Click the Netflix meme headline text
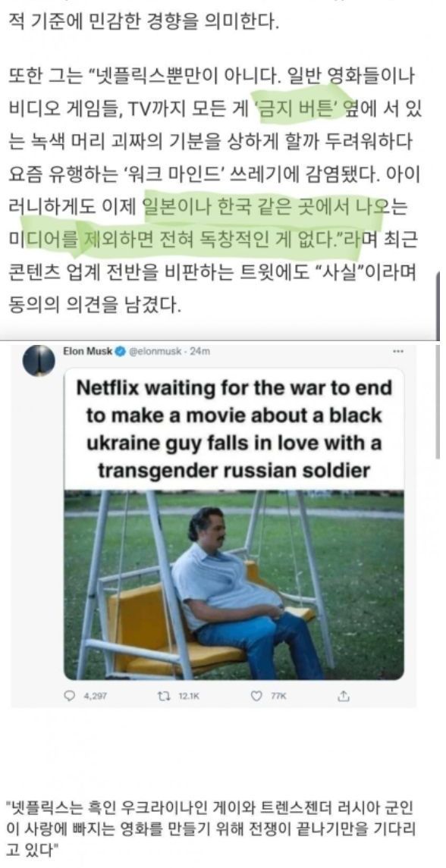Image resolution: width=446 pixels, height=868 pixels. [234, 429]
